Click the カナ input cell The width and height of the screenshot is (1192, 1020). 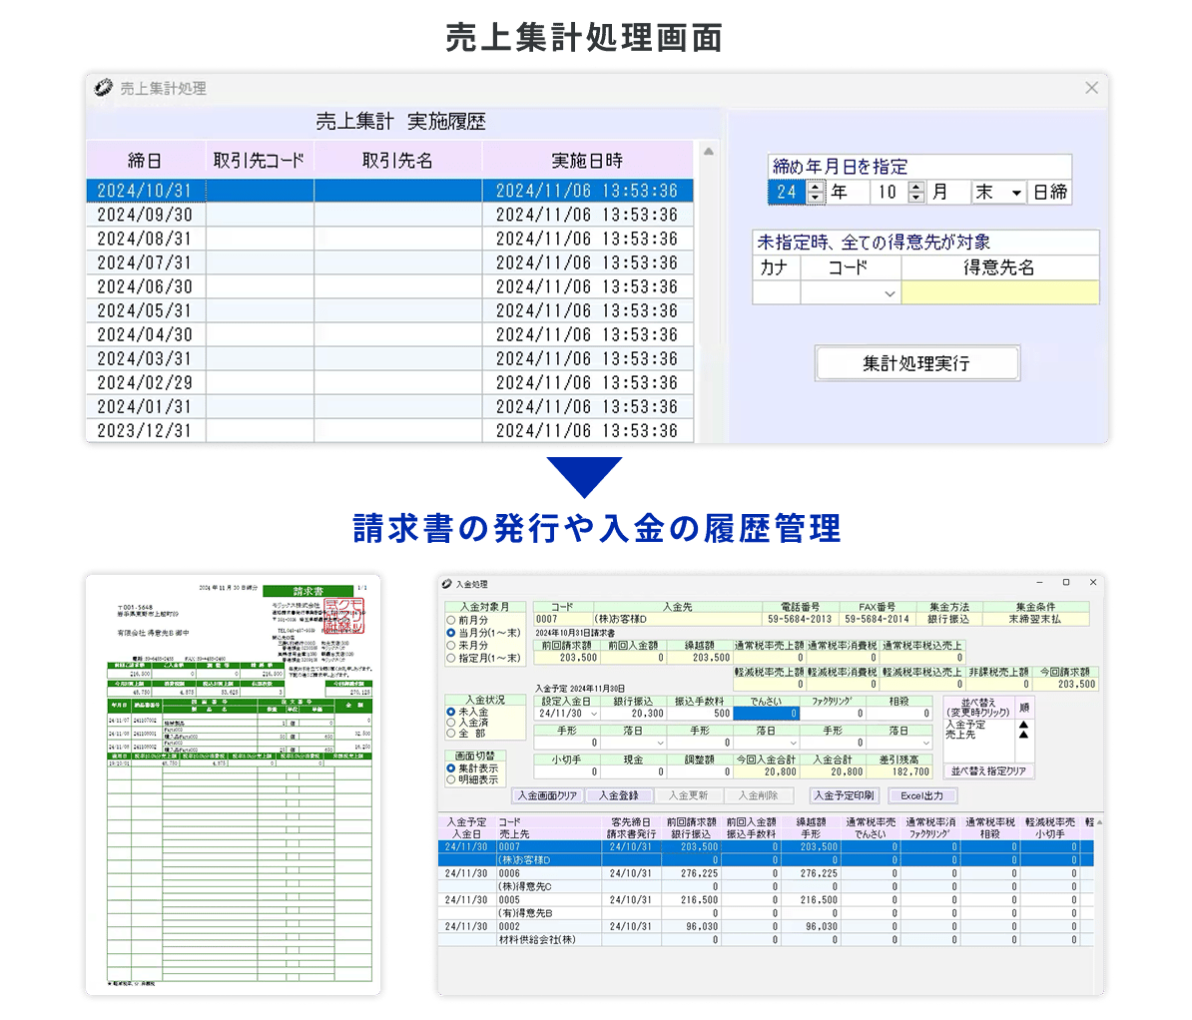click(776, 292)
